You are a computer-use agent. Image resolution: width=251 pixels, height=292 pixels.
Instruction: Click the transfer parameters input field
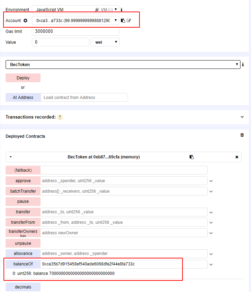[x=124, y=212]
